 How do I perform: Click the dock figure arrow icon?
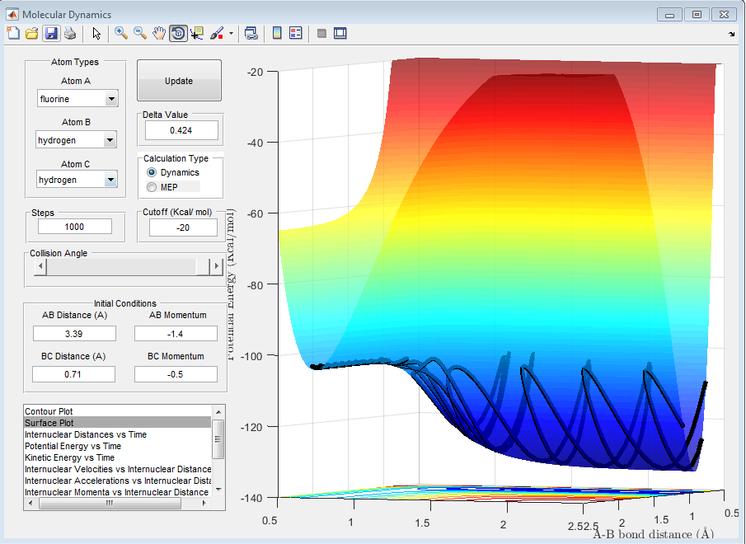(732, 34)
